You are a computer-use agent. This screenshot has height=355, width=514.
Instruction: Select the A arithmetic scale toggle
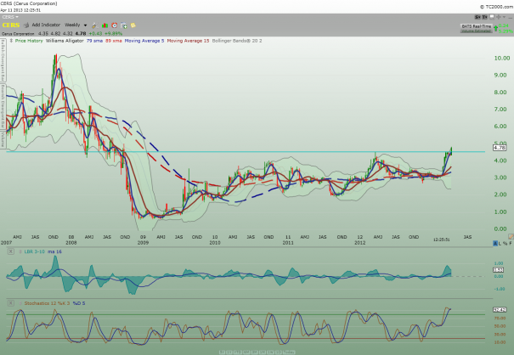tap(495, 243)
